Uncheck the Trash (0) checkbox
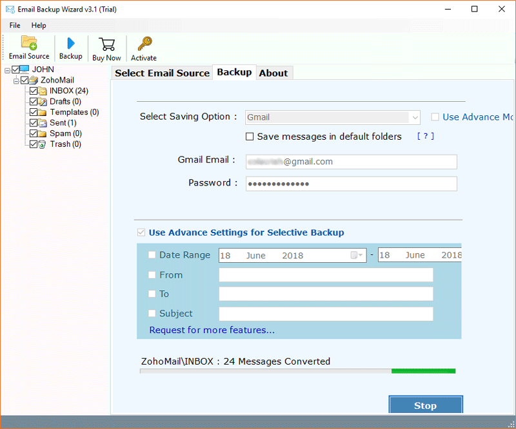Screen dimensions: 516x429 (34, 144)
